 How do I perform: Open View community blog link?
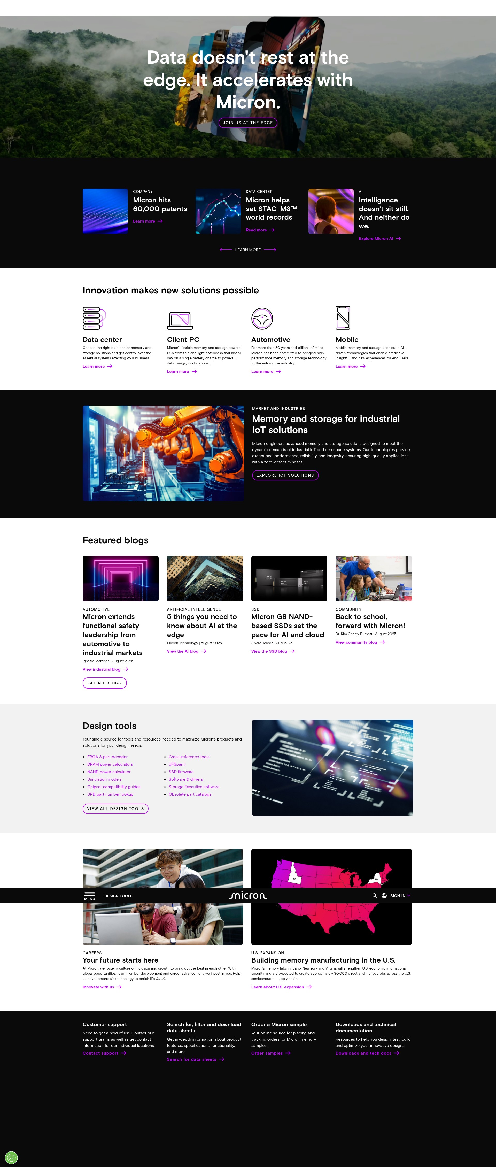pyautogui.click(x=360, y=642)
